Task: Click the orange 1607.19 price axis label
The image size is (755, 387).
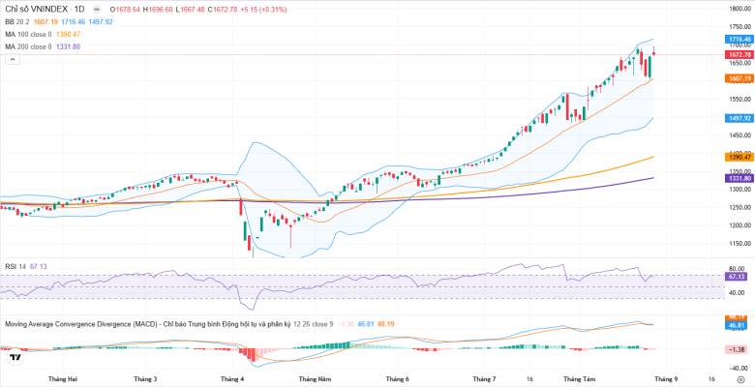Action: coord(739,78)
